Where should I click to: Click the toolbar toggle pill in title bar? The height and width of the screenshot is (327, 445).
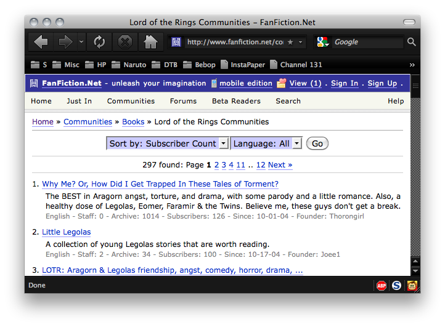click(409, 22)
